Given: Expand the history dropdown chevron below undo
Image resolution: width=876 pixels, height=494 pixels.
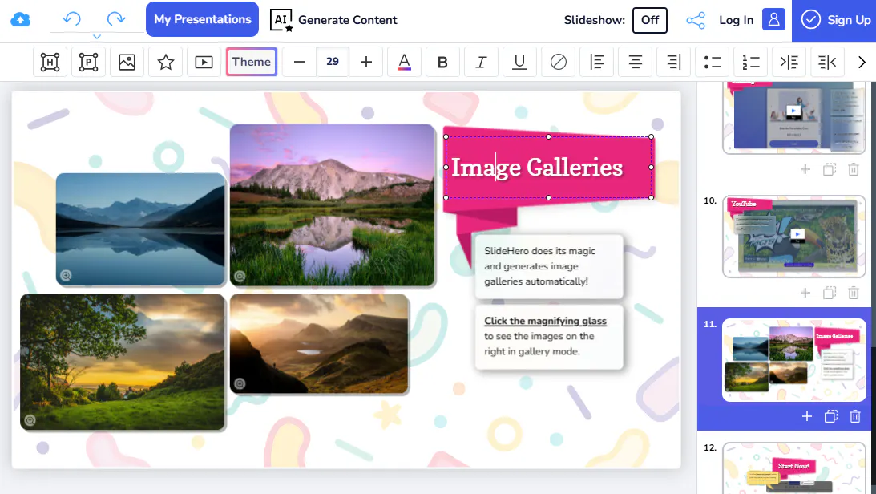Looking at the screenshot, I should click(97, 37).
